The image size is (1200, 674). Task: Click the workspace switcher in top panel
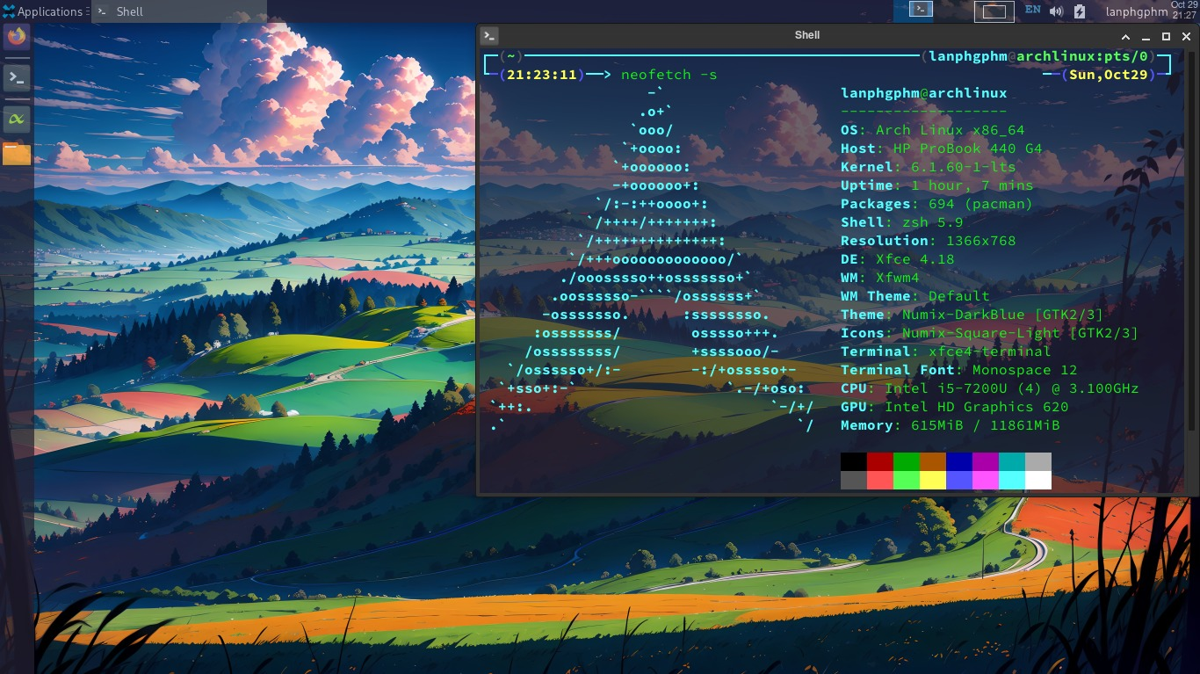(994, 11)
